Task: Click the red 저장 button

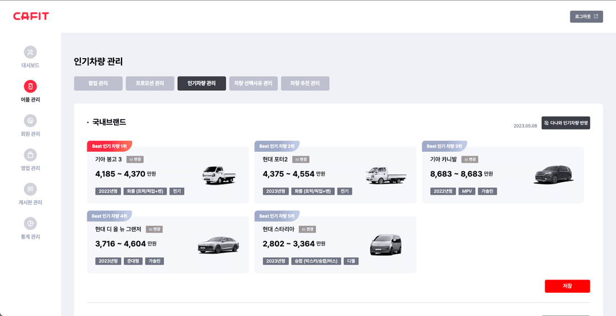Action: click(568, 286)
